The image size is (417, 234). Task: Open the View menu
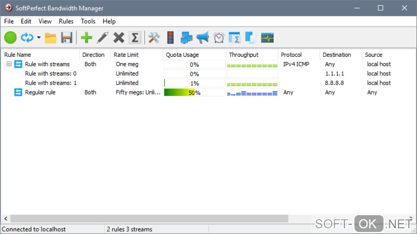[x=45, y=21]
